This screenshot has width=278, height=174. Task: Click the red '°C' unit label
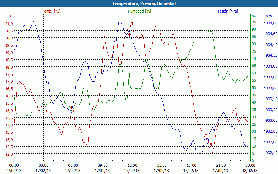[11, 16]
